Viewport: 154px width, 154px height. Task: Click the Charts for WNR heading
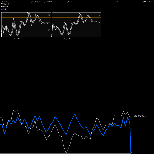(x=45, y=2)
